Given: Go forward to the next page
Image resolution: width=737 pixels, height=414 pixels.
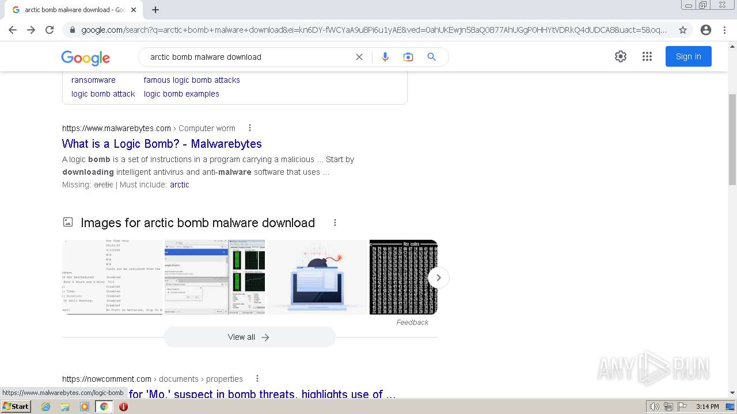Looking at the screenshot, I should (x=31, y=30).
